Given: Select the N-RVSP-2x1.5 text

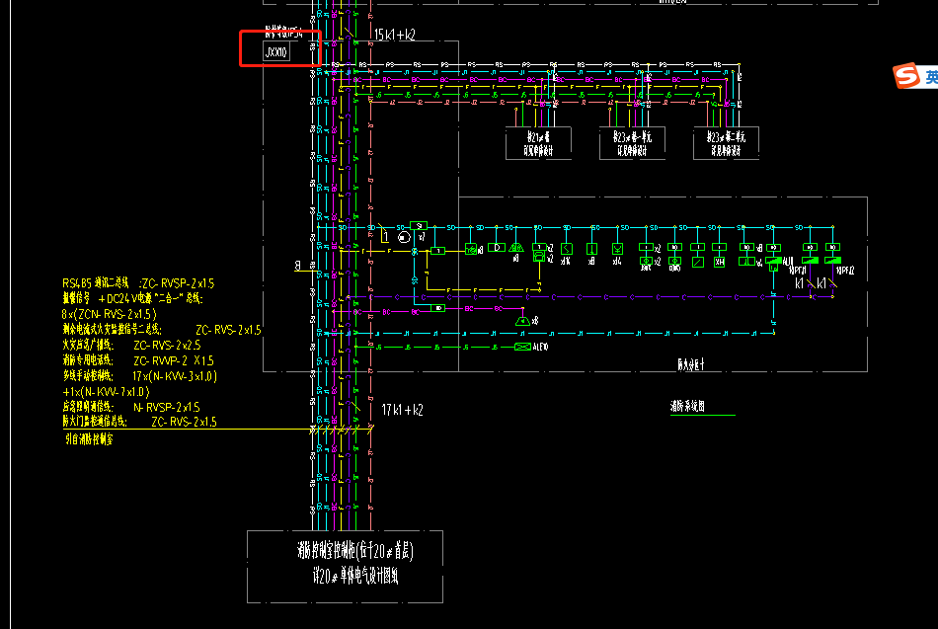Looking at the screenshot, I should click(166, 407).
